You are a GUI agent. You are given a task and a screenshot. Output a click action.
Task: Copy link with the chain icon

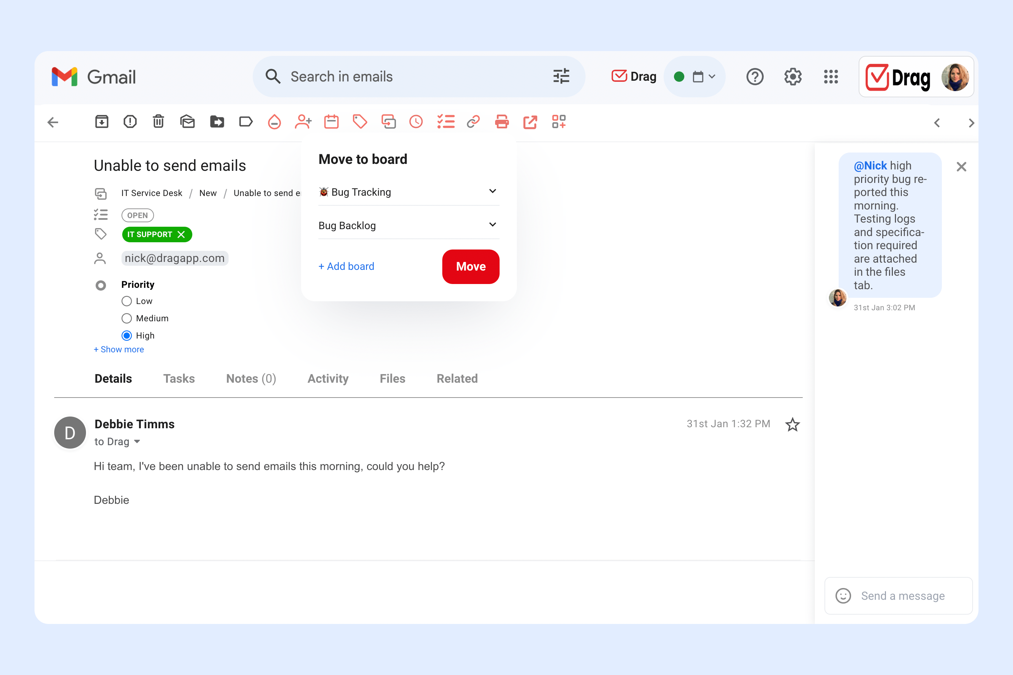click(473, 122)
